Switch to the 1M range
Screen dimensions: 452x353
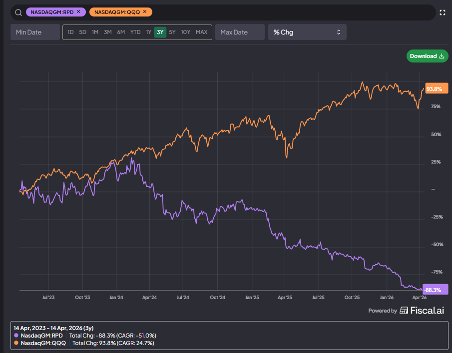(x=95, y=32)
